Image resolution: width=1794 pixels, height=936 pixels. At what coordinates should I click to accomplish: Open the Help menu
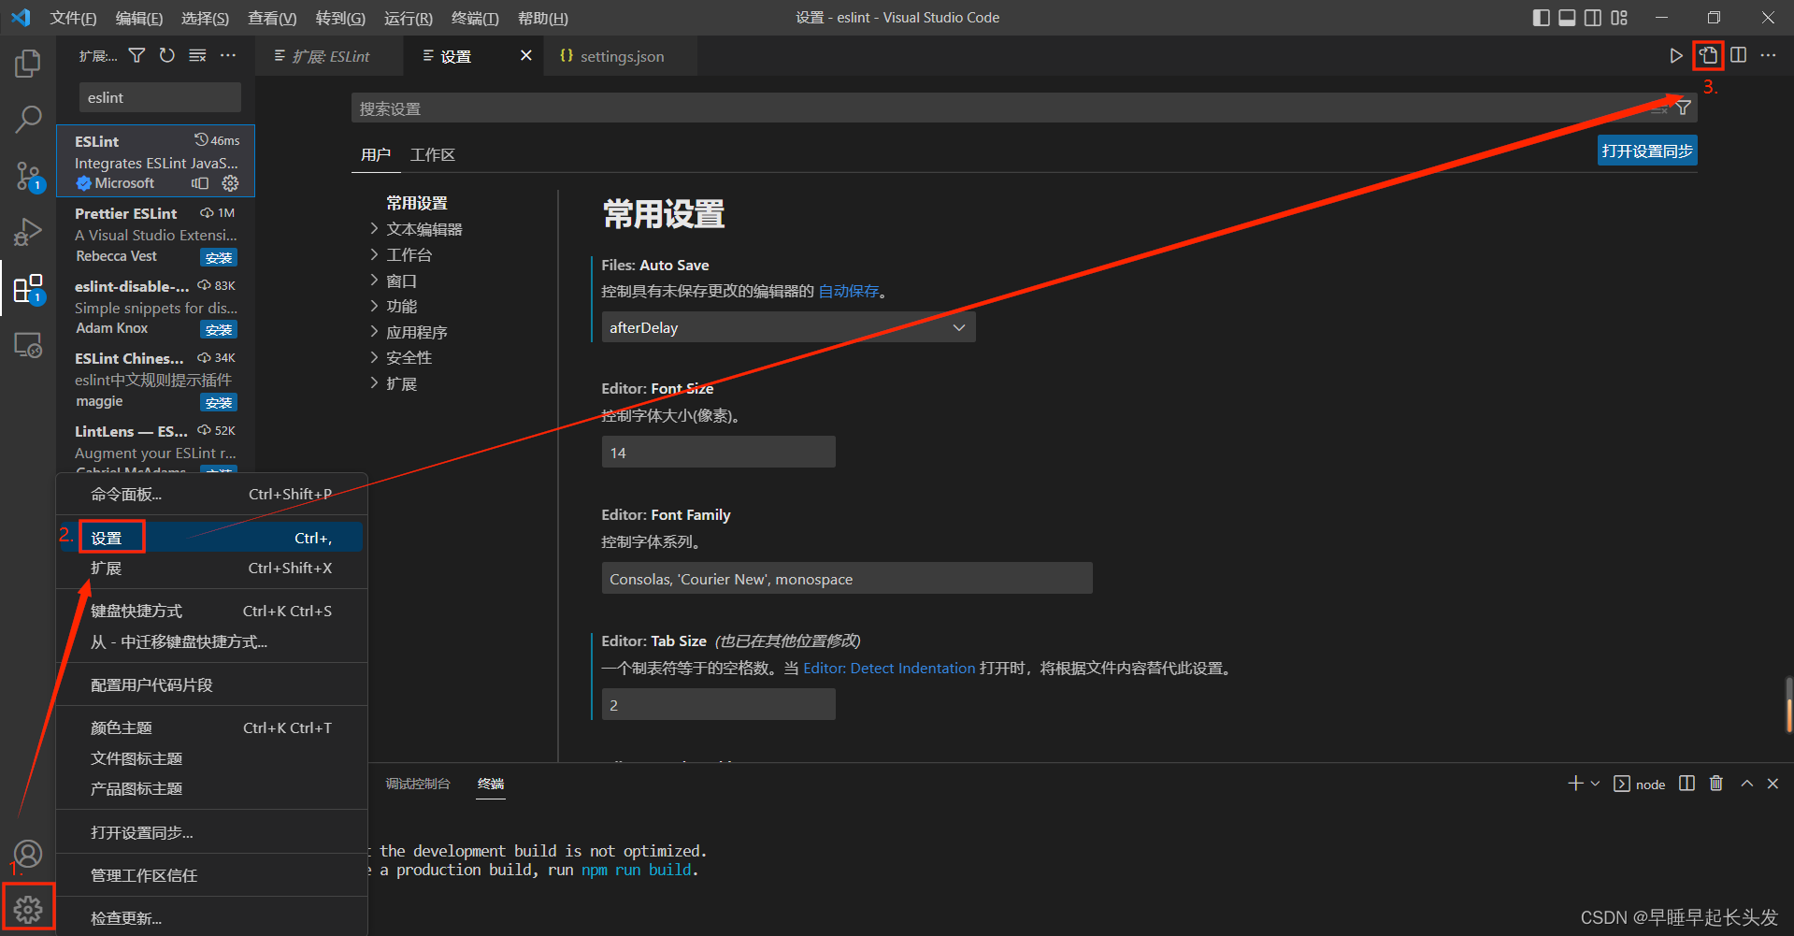coord(542,18)
